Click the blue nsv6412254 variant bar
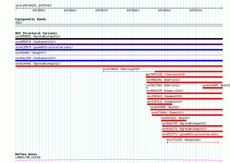230x163 pixels. (x=119, y=61)
